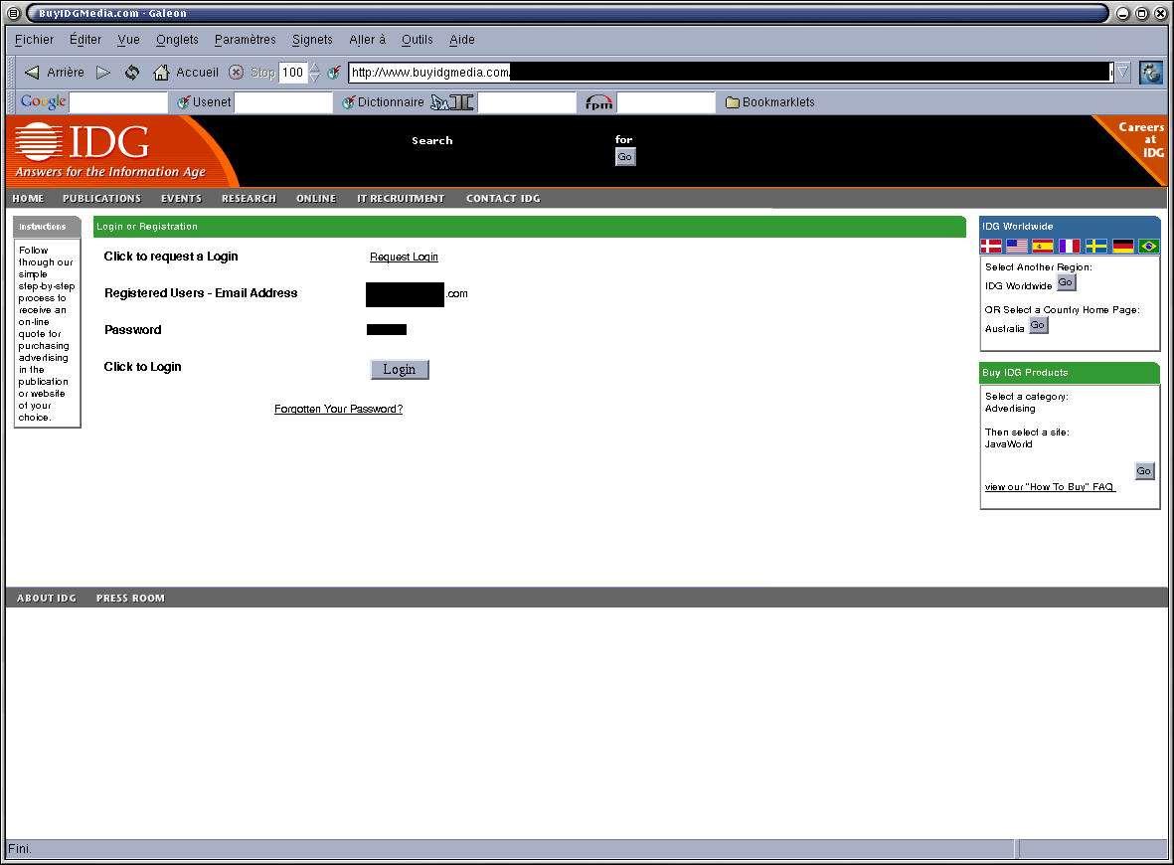Click the Login button
1174x865 pixels.
(x=400, y=369)
